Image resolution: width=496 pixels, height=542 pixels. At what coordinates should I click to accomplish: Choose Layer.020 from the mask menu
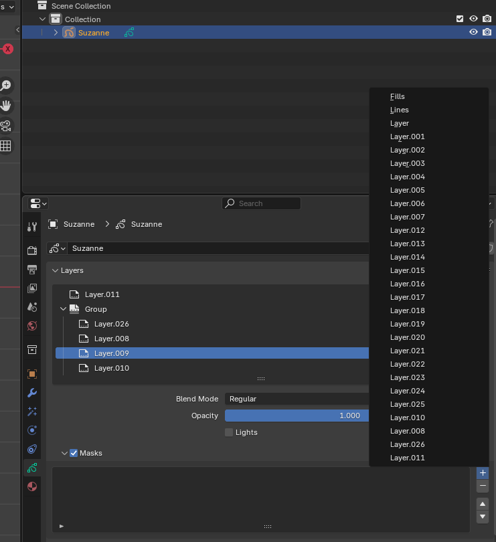click(x=429, y=337)
